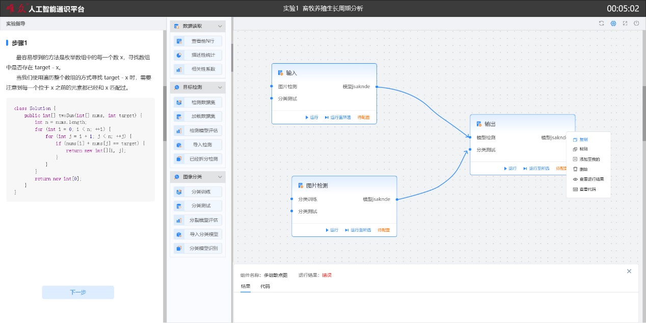Collapse the 目标检测 component group
Viewport: 646px width, 323px height.
coord(220,88)
